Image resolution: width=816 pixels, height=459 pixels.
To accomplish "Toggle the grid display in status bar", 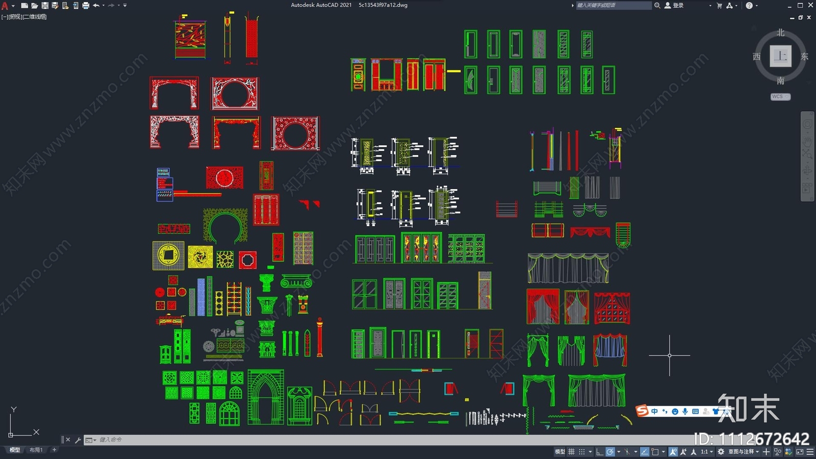I will (571, 451).
